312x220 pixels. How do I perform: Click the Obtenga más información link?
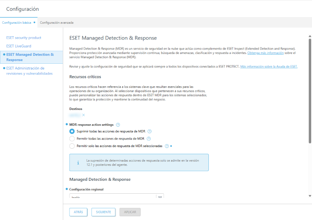pos(265,53)
